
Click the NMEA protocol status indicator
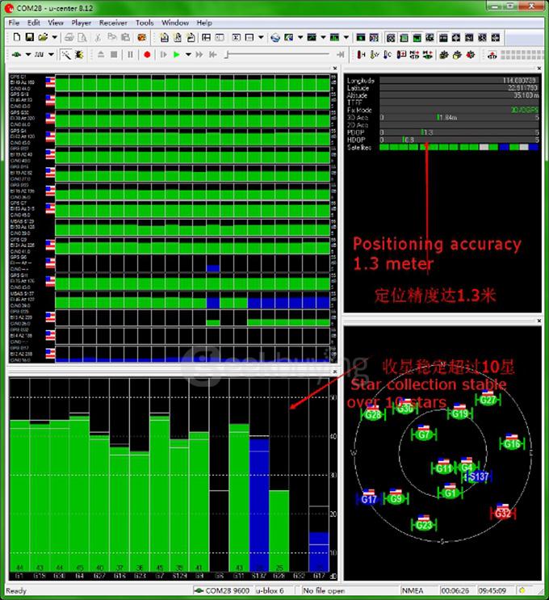pyautogui.click(x=413, y=591)
